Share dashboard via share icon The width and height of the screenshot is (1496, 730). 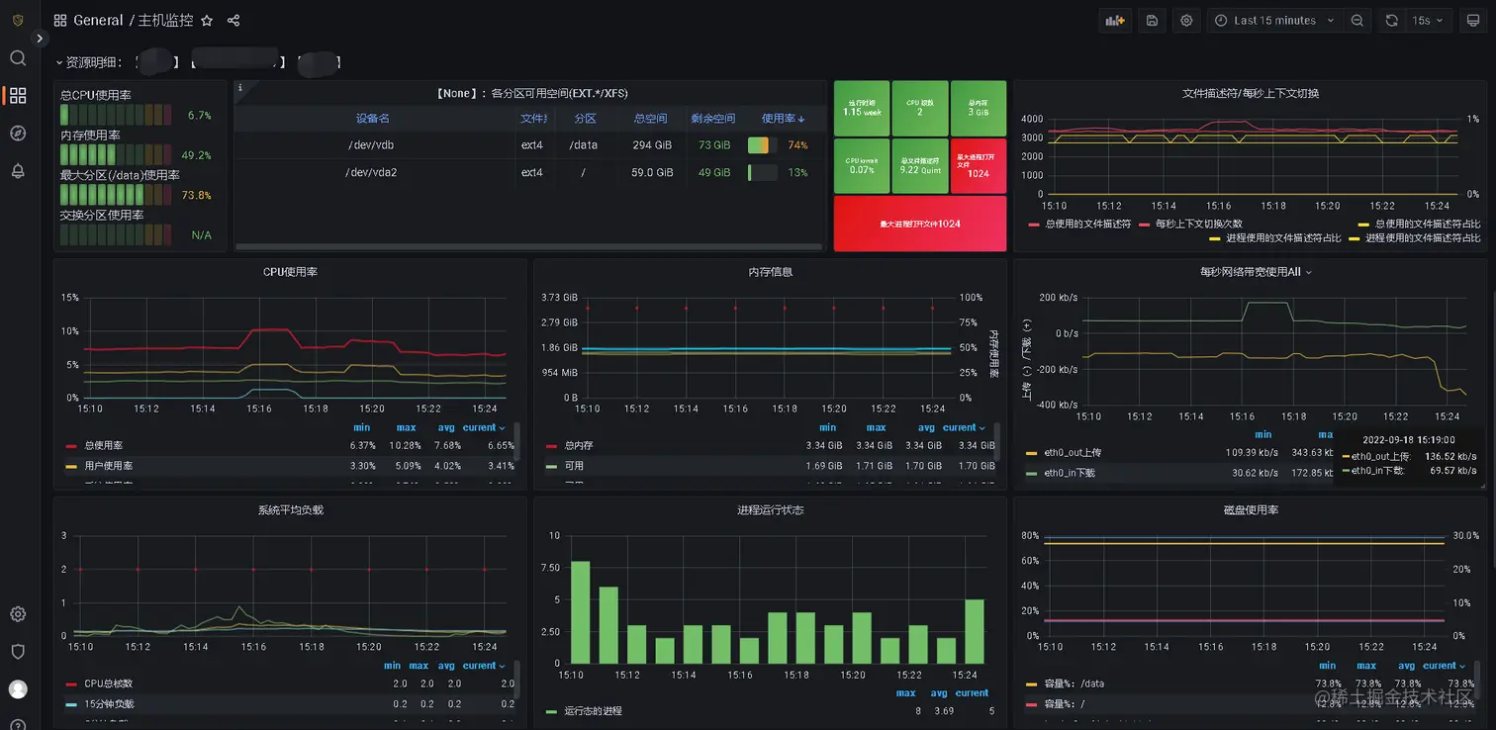(234, 20)
